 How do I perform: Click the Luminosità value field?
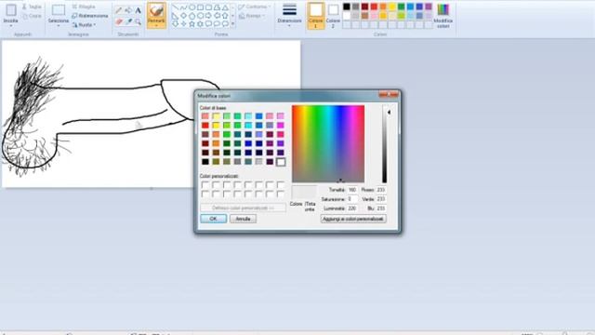tap(352, 208)
